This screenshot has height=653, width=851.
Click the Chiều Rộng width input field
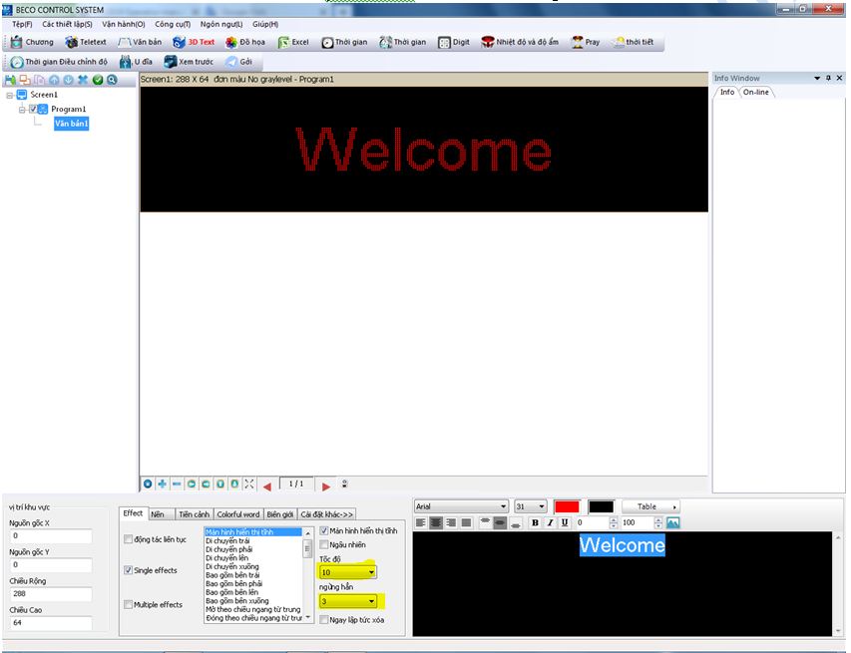(x=50, y=595)
